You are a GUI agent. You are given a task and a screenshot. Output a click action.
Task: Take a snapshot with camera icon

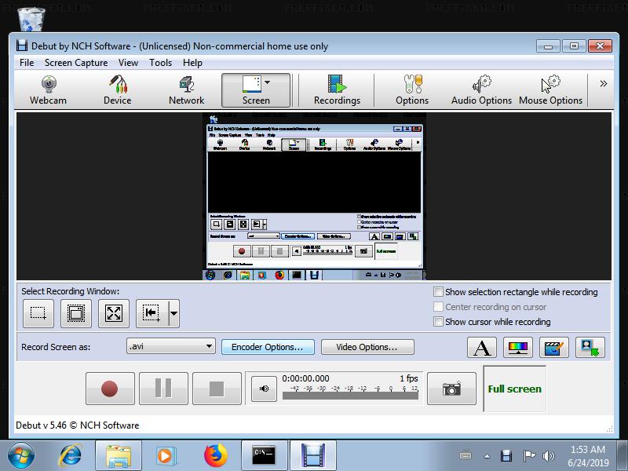coord(451,389)
